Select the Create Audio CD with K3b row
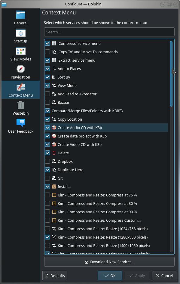This screenshot has width=180, height=284. pyautogui.click(x=106, y=128)
